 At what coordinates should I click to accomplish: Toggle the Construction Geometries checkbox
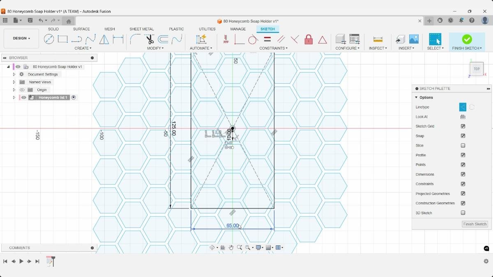[x=463, y=203]
